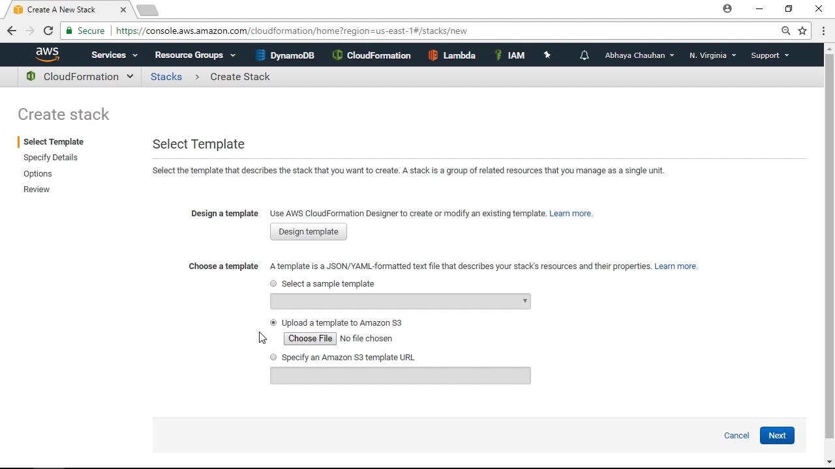Screen dimensions: 835x469
Task: Reload the page with the refresh icon
Action: pos(48,31)
